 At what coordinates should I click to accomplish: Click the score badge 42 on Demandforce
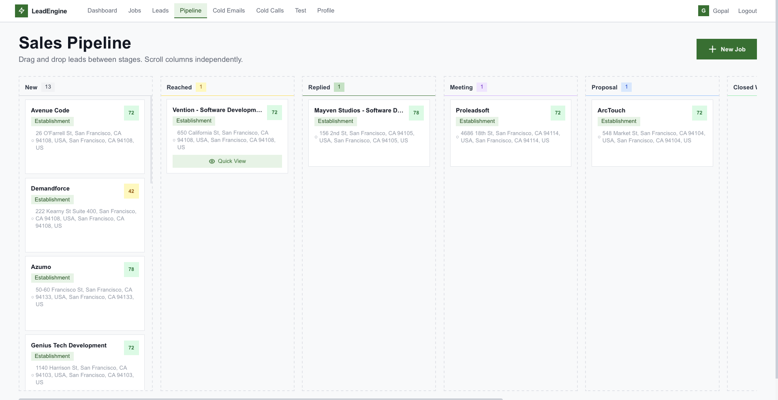pos(131,191)
